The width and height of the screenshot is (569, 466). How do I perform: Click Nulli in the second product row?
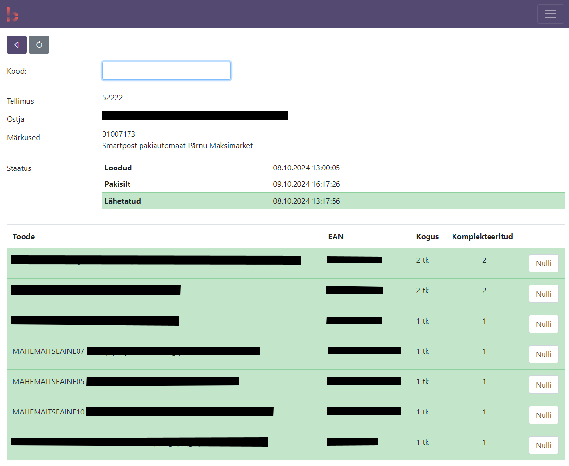(x=543, y=294)
